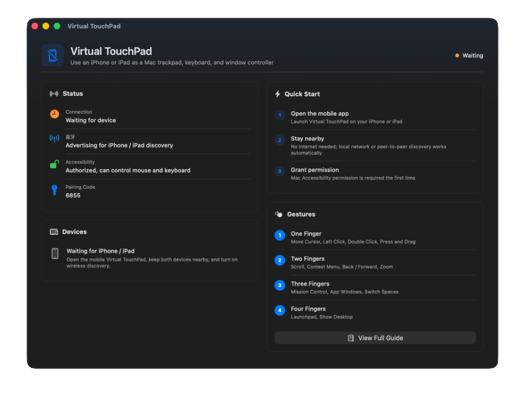Image resolution: width=525 pixels, height=404 pixels.
Task: Minimize the window with the yellow button
Action: pos(46,26)
